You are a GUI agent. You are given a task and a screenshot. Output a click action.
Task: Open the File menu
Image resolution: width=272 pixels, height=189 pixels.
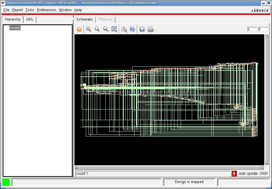point(6,10)
